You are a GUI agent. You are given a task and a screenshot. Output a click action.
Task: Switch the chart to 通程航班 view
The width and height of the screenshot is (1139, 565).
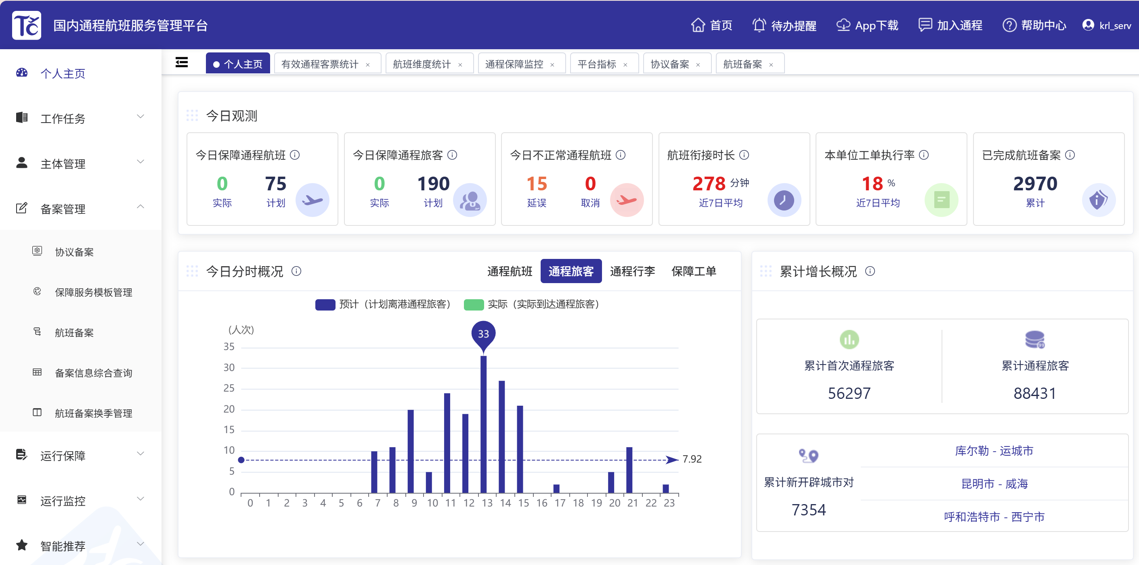point(510,271)
